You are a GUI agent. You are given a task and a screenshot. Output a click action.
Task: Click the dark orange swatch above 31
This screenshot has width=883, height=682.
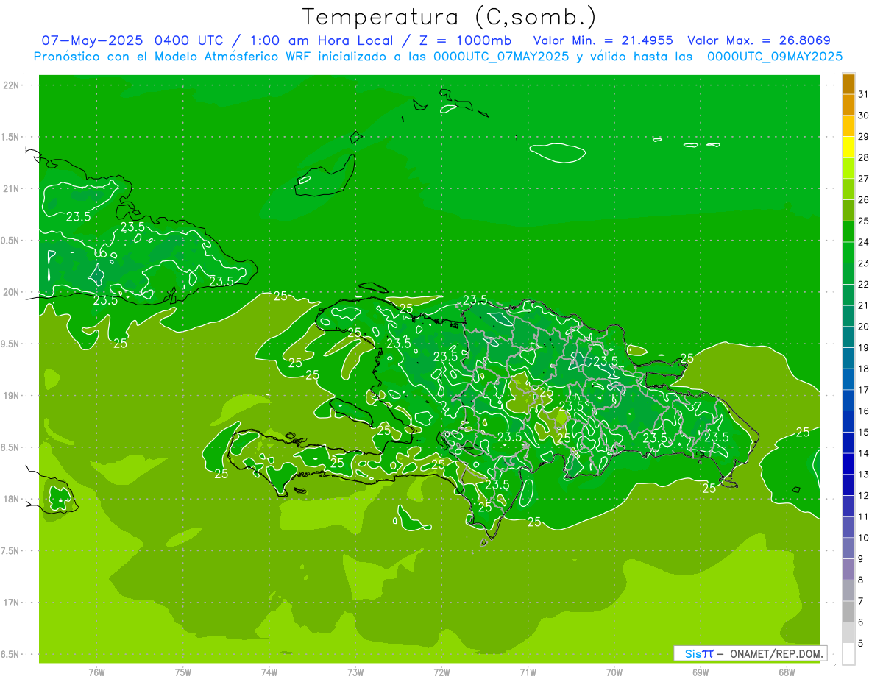(848, 84)
